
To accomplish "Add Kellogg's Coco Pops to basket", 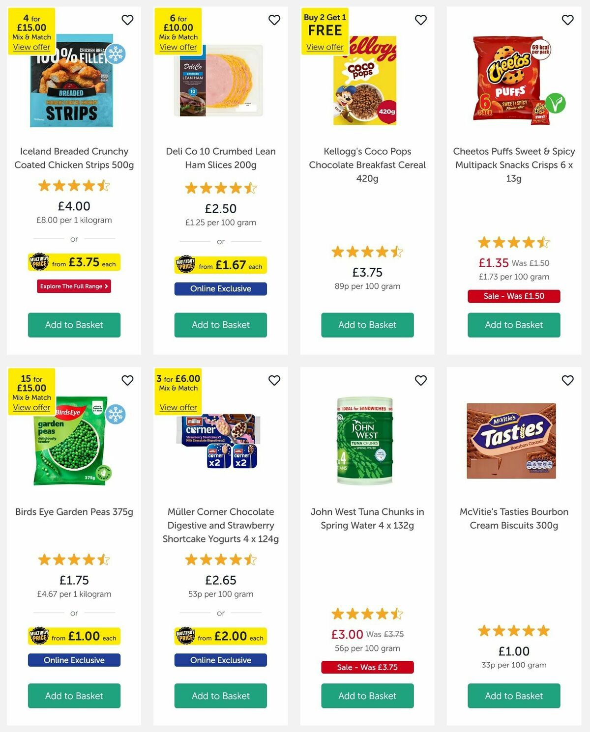I will click(x=367, y=325).
